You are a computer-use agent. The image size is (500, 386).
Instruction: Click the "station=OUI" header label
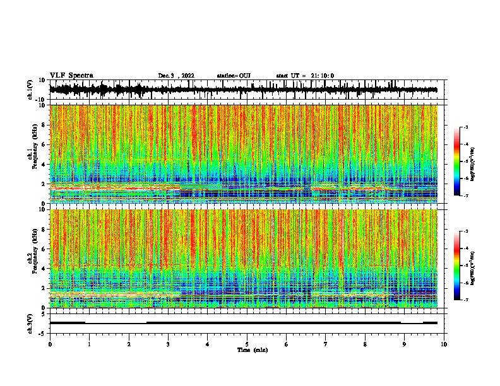(234, 76)
